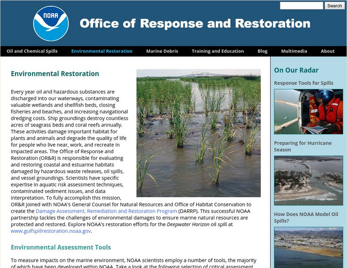The width and height of the screenshot is (347, 268).
Task: Click the hurricane-damaged coastline thumbnail
Action: click(309, 180)
